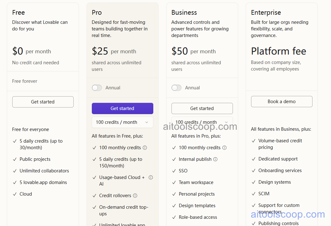Viewport: 331px width, 226px height.
Task: Open Pro plan credits per month dropdown
Action: coord(123,122)
